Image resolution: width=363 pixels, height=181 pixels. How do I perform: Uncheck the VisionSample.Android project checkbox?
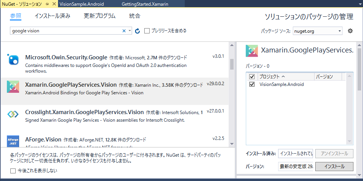252,84
